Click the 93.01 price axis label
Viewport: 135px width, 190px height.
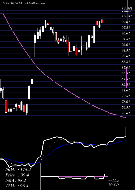tap(126, 45)
